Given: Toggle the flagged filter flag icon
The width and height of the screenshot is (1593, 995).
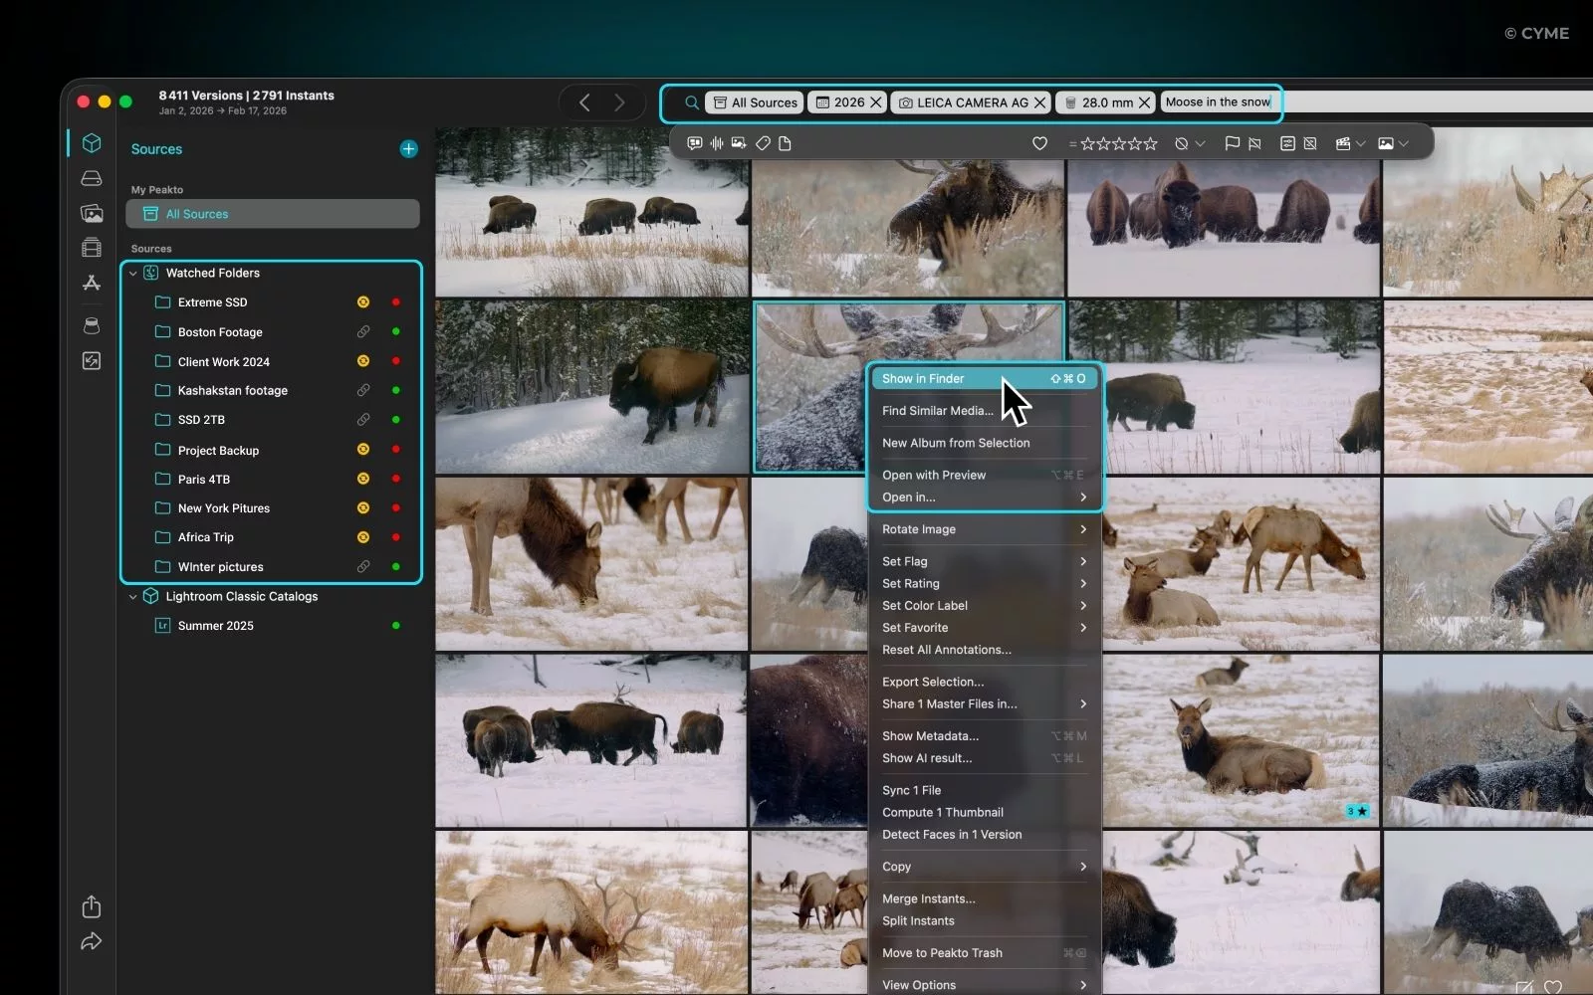Looking at the screenshot, I should pos(1232,143).
